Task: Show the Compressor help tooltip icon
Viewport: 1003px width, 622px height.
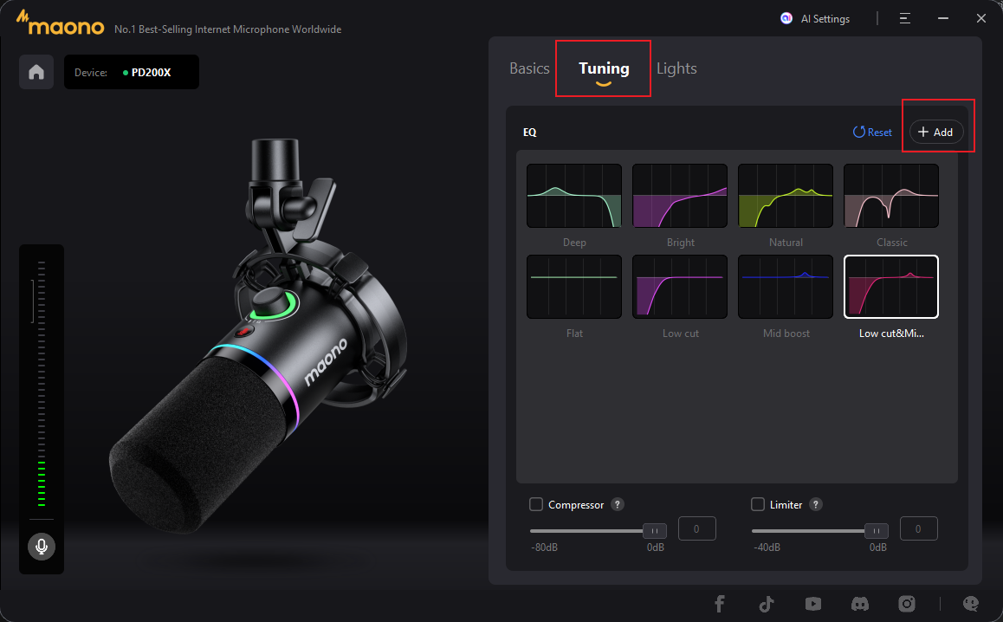Action: pyautogui.click(x=618, y=504)
